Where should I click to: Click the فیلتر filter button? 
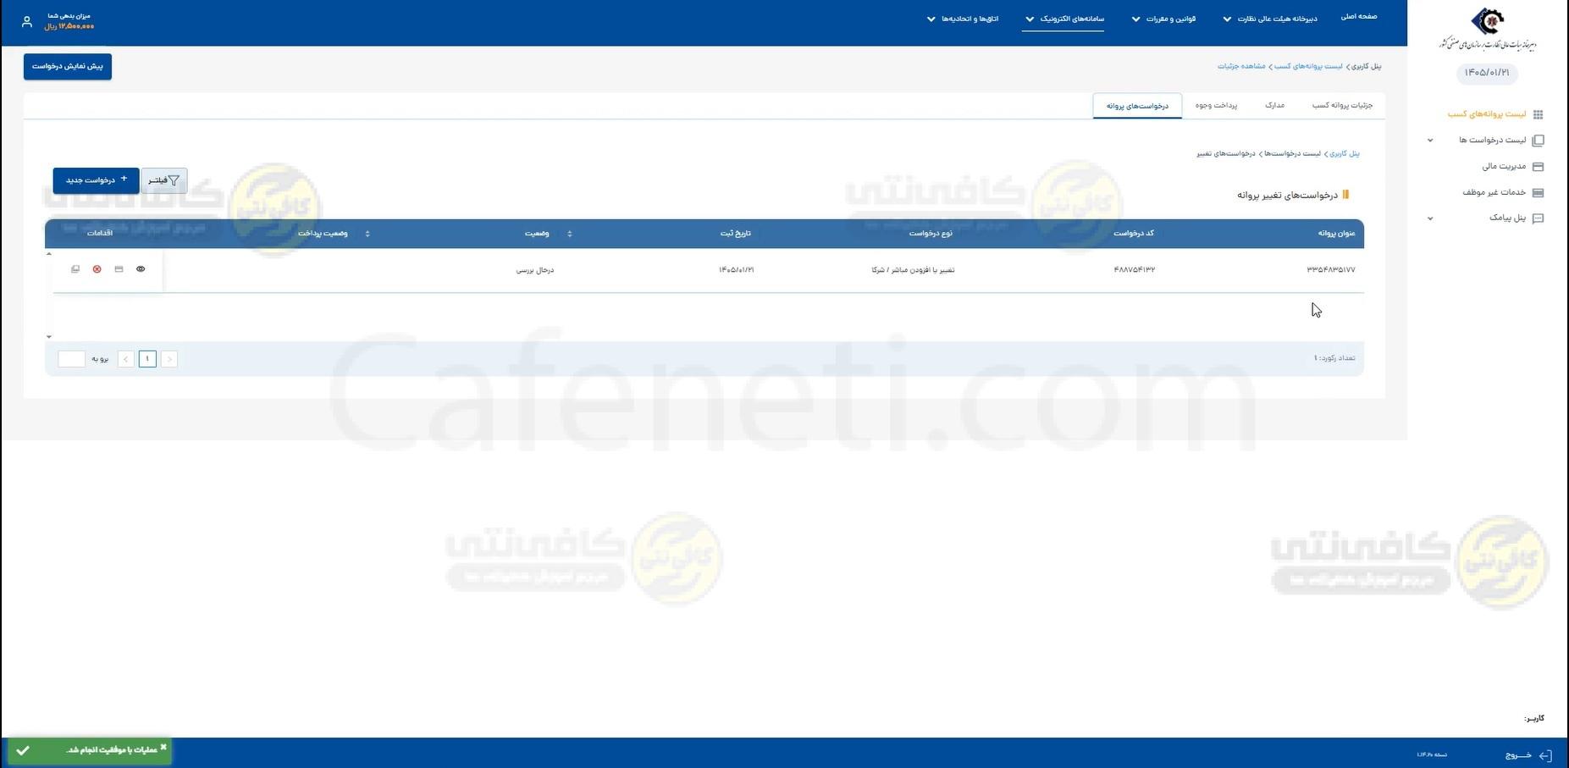(x=164, y=180)
